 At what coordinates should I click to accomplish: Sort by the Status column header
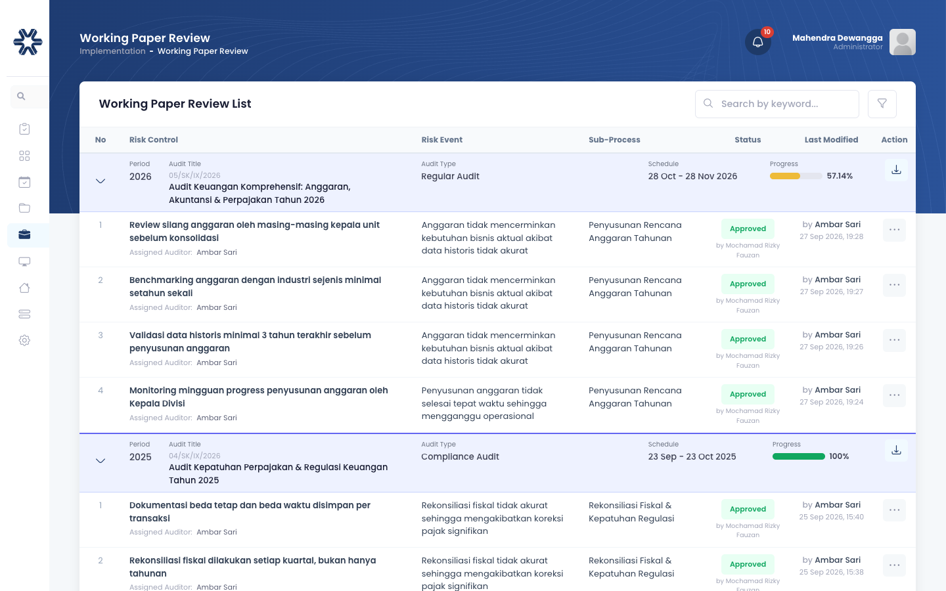tap(748, 140)
